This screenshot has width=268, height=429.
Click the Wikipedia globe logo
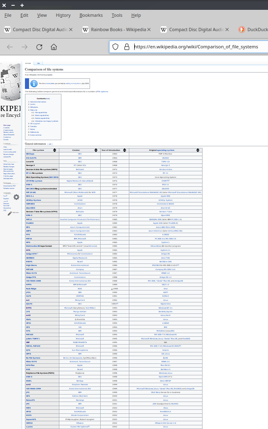11,80
